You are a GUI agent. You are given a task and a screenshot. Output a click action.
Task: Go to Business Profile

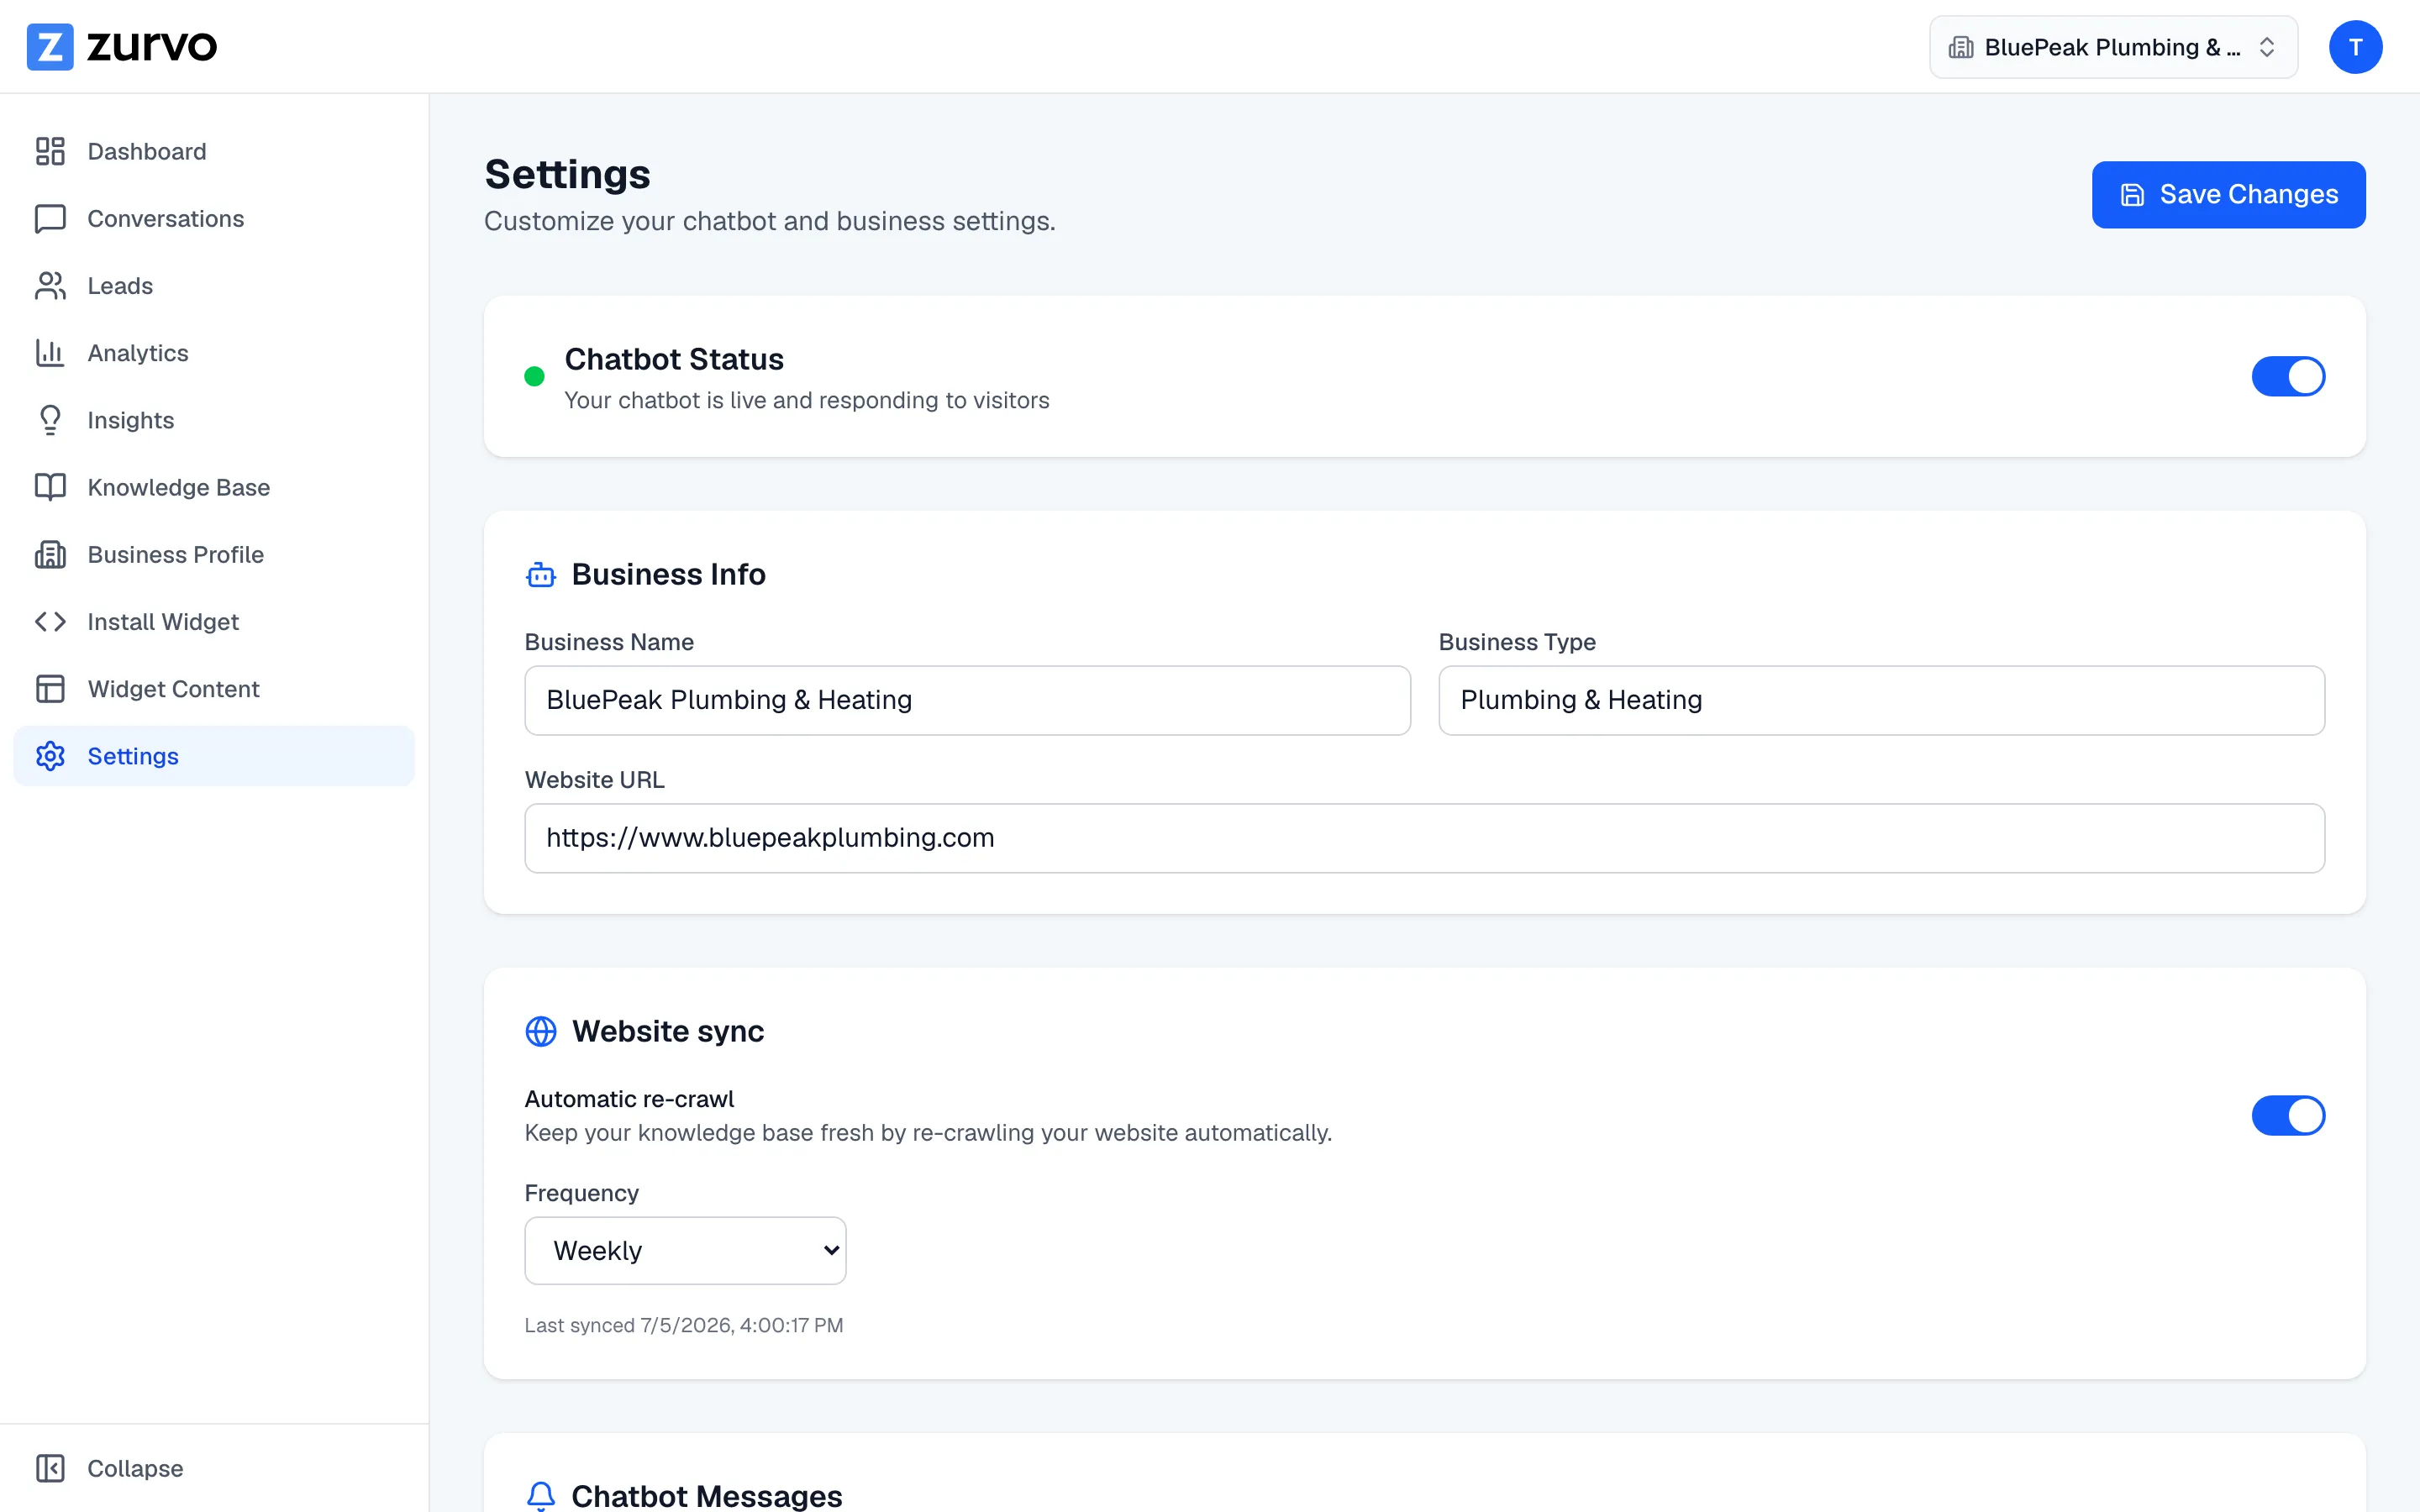pyautogui.click(x=214, y=554)
